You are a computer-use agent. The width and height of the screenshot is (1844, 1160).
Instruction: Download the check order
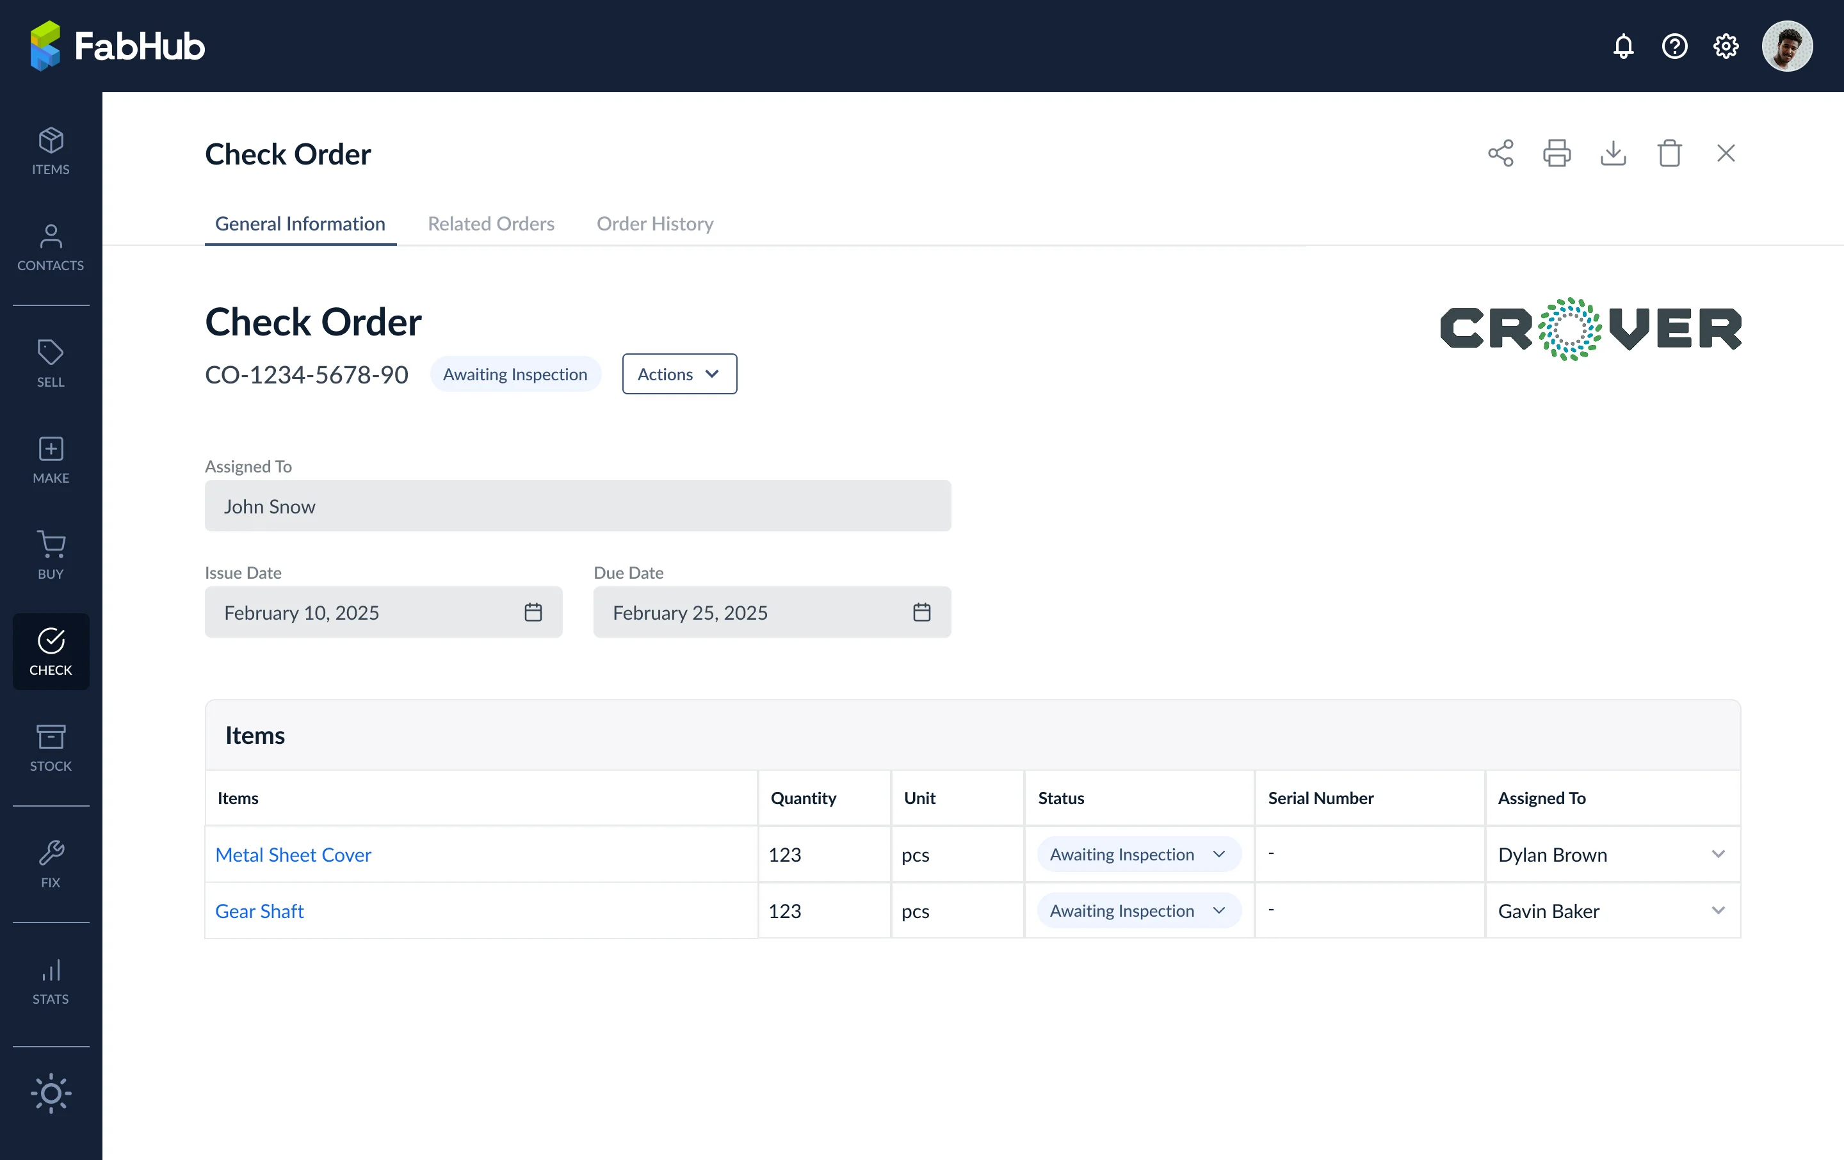[x=1613, y=153]
